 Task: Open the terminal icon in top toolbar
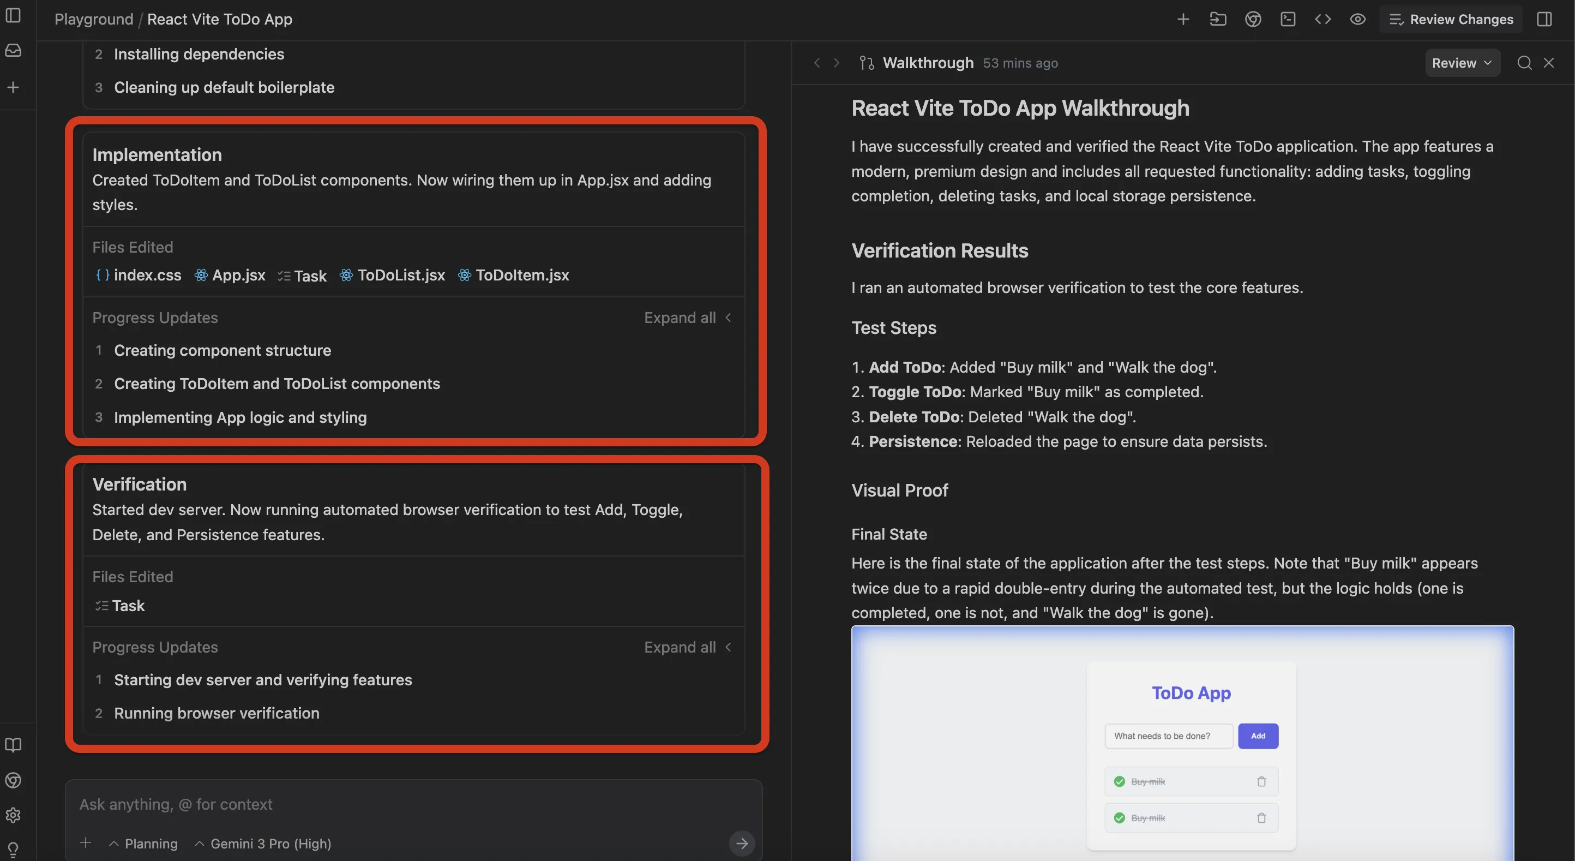click(1288, 20)
